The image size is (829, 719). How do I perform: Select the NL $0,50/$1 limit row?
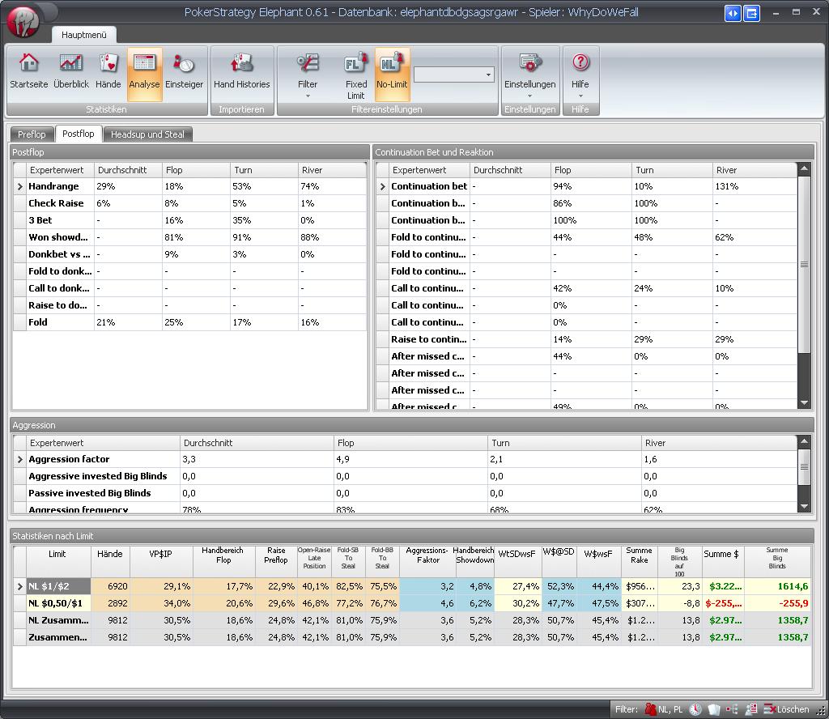412,603
